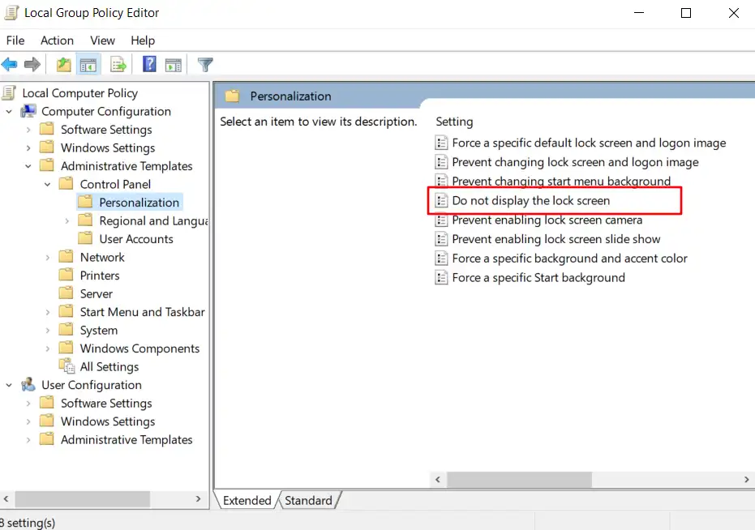Select the User Accounts folder
755x530 pixels.
tap(136, 238)
